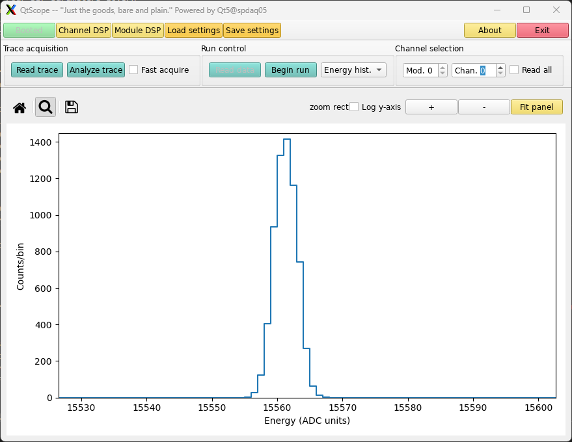This screenshot has width=572, height=442.
Task: Increment the Mod. 0 spinner up
Action: (x=443, y=67)
